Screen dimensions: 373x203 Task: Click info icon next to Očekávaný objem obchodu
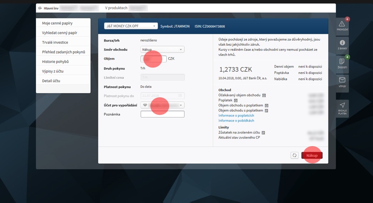click(x=264, y=95)
